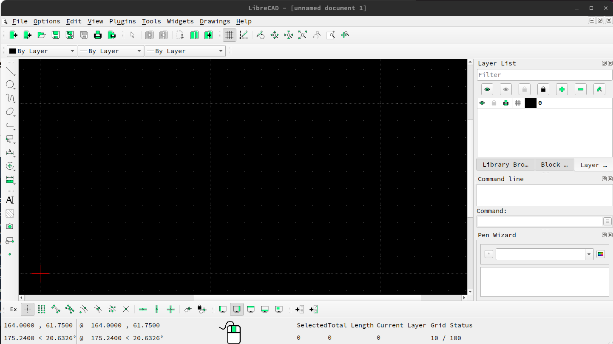Toggle the grid display button
Screen dimensions: 613x344
[230, 35]
